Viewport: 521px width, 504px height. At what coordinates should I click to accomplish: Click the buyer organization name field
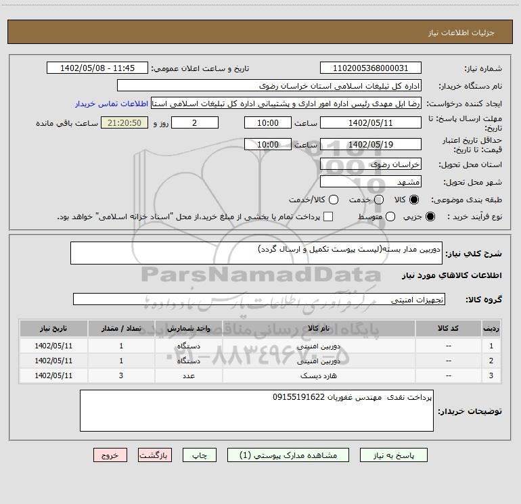269,86
